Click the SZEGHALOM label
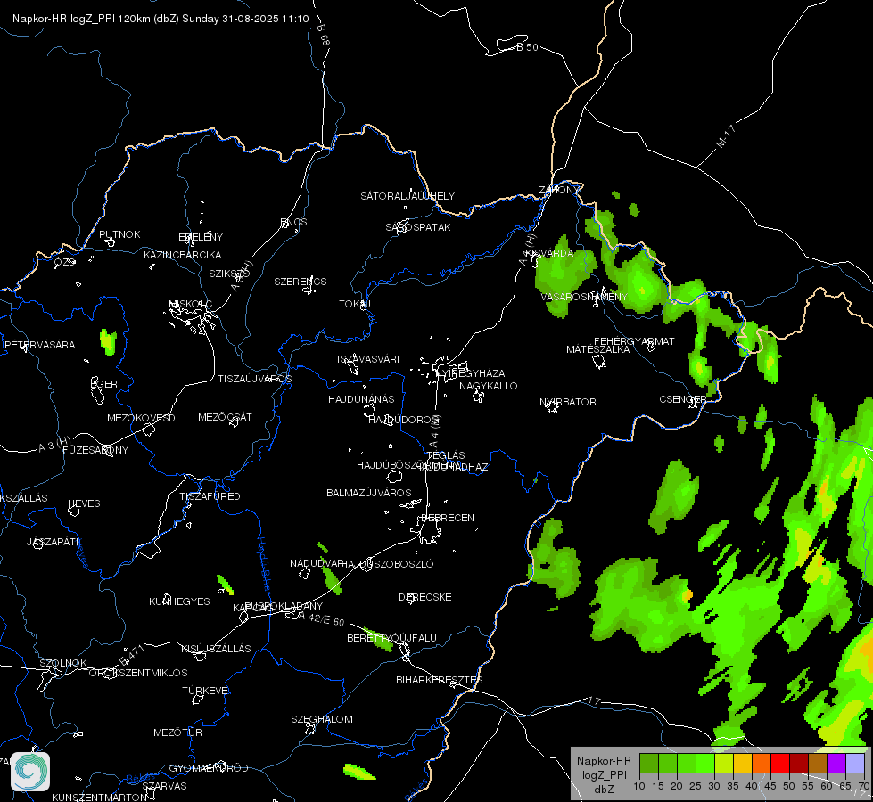 (322, 719)
